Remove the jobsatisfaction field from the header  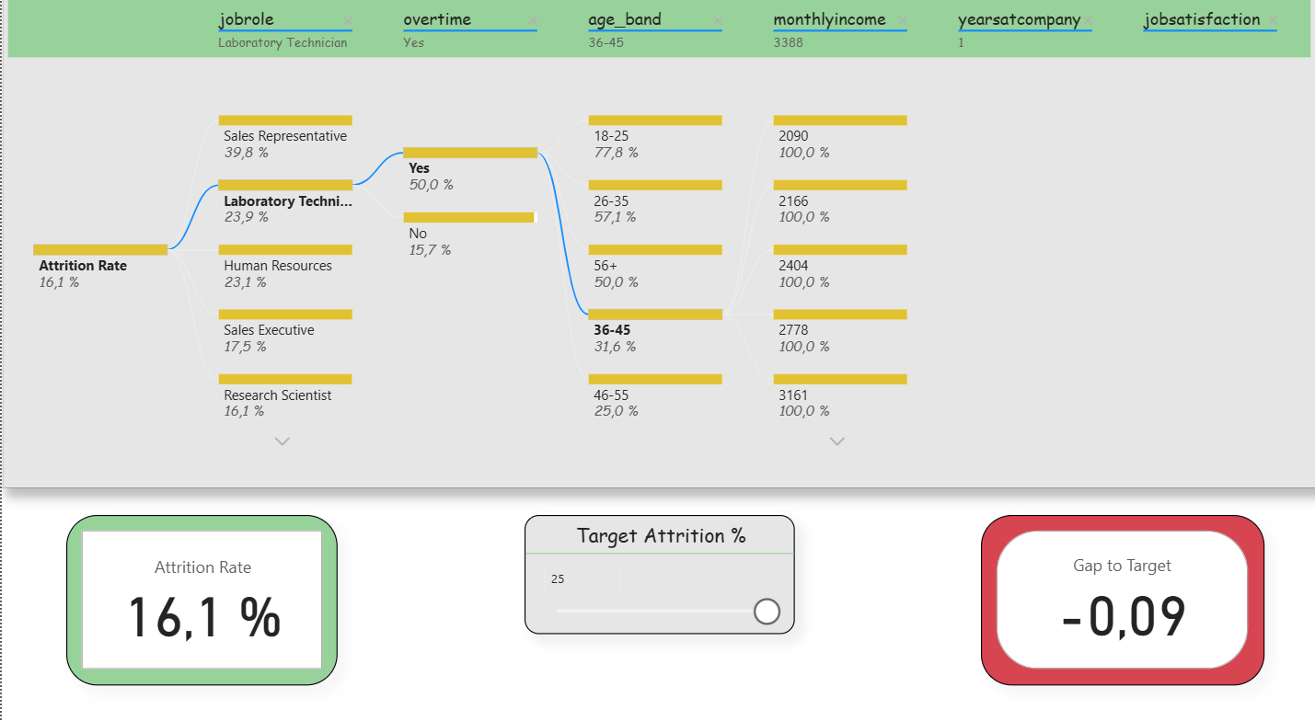(x=1274, y=19)
